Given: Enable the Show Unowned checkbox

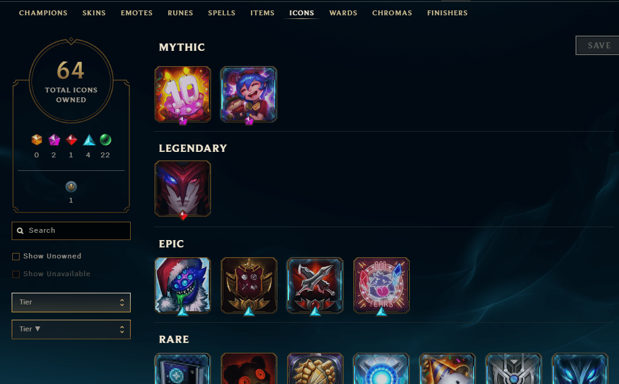Looking at the screenshot, I should (x=16, y=257).
